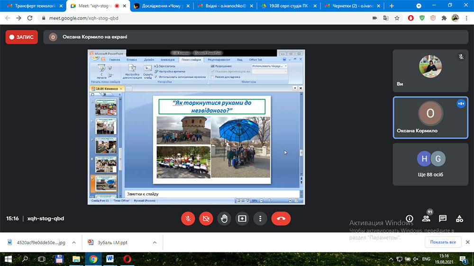Switch to Вхідні Gmail tab
474x266 pixels.
tap(225, 6)
